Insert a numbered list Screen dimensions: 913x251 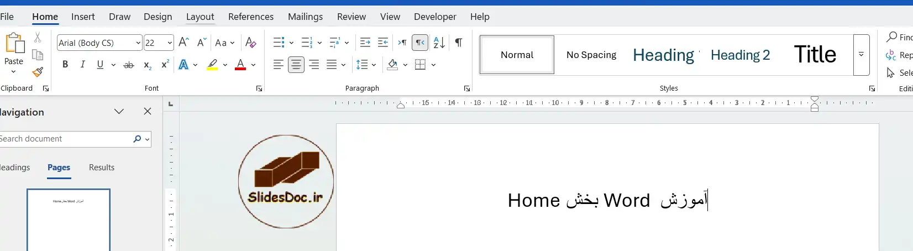pos(307,43)
